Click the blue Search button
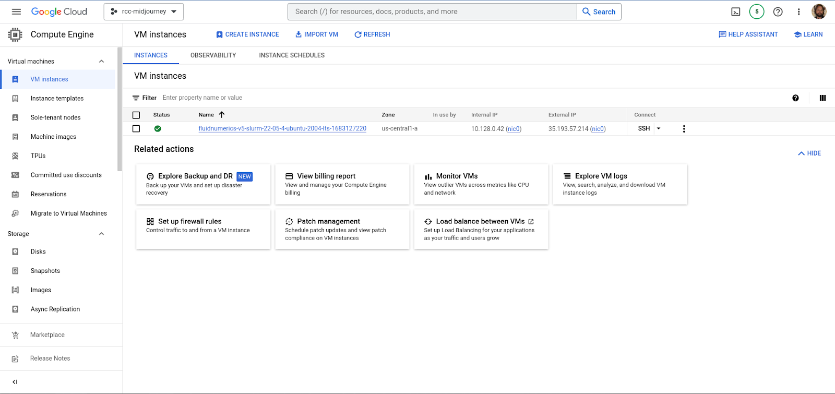Screen dimensions: 835x394 coord(599,11)
